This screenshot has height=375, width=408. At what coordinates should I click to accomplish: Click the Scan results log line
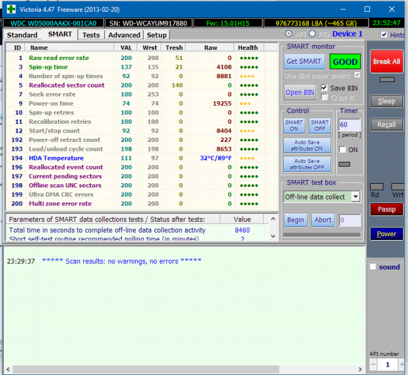[x=121, y=261]
